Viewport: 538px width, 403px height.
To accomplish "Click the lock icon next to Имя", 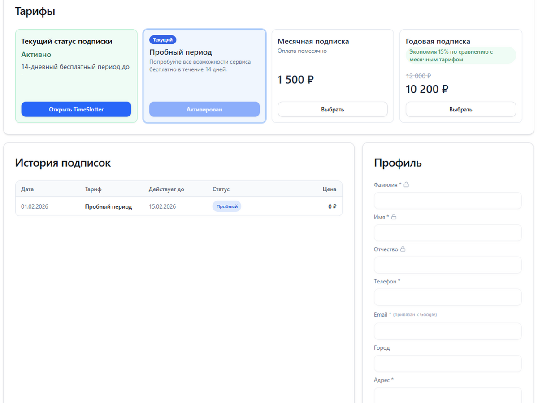I will tap(394, 217).
